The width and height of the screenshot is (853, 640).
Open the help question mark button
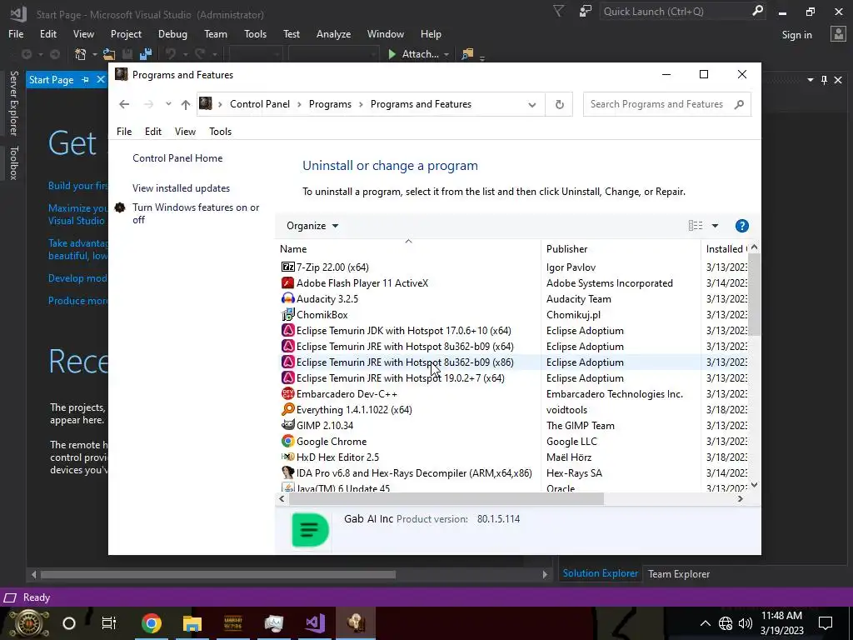click(x=741, y=226)
